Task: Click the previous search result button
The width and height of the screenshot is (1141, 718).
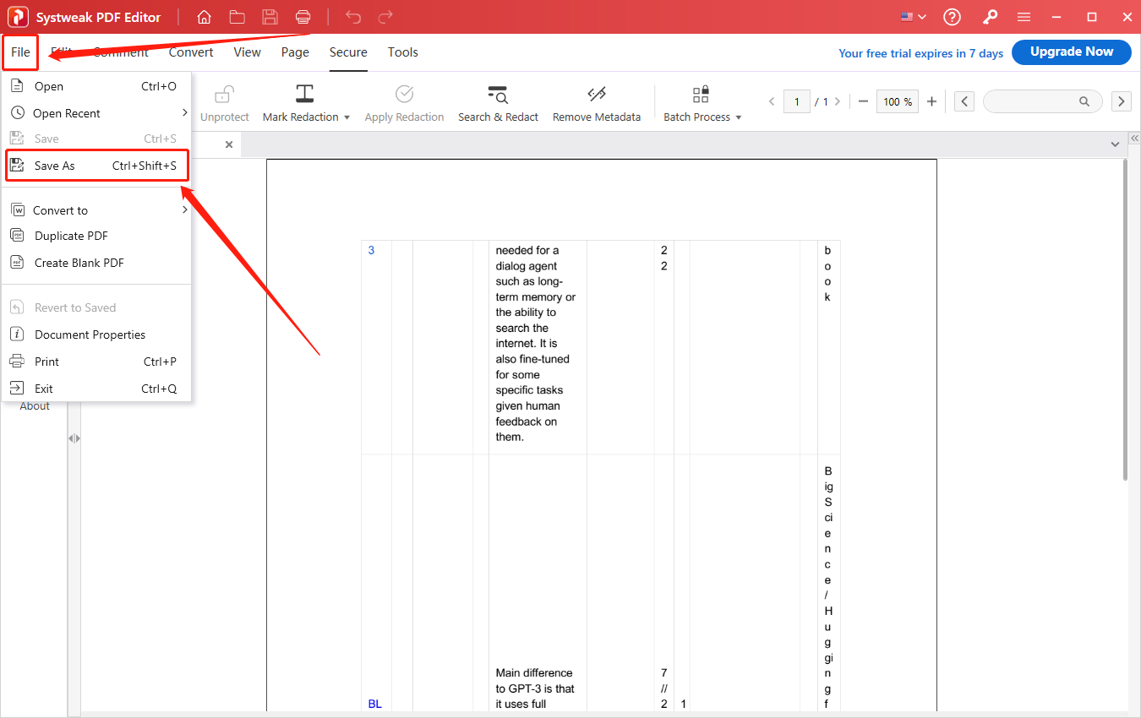Action: coord(964,101)
